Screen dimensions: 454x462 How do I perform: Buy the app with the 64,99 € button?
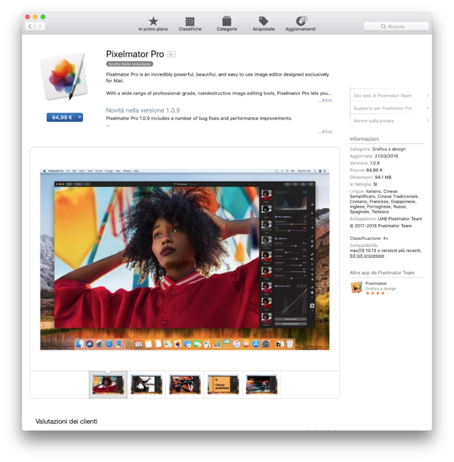coord(61,117)
